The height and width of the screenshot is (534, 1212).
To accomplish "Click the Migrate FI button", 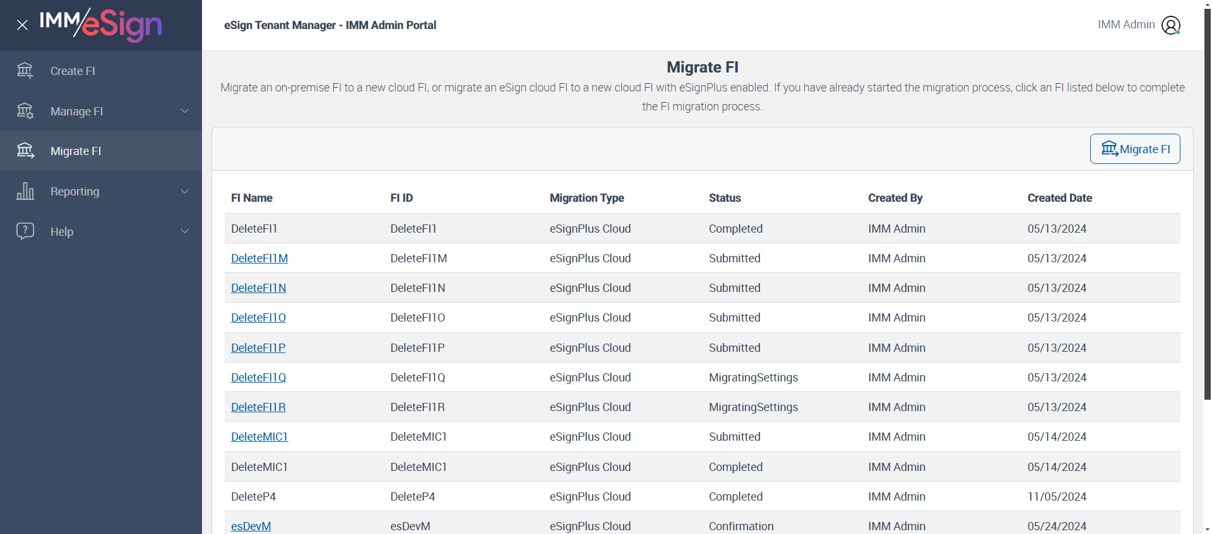I will pos(1135,149).
